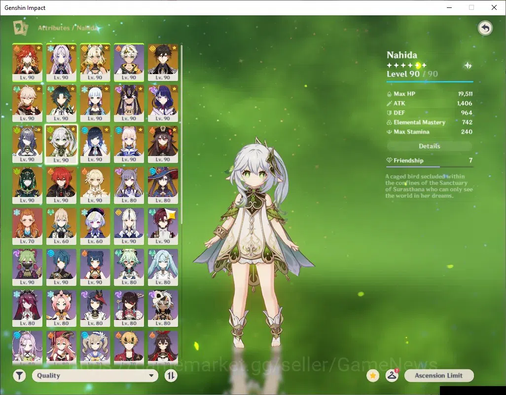
Task: Select Xilonen's blonde geo portrait
Action: pos(95,62)
